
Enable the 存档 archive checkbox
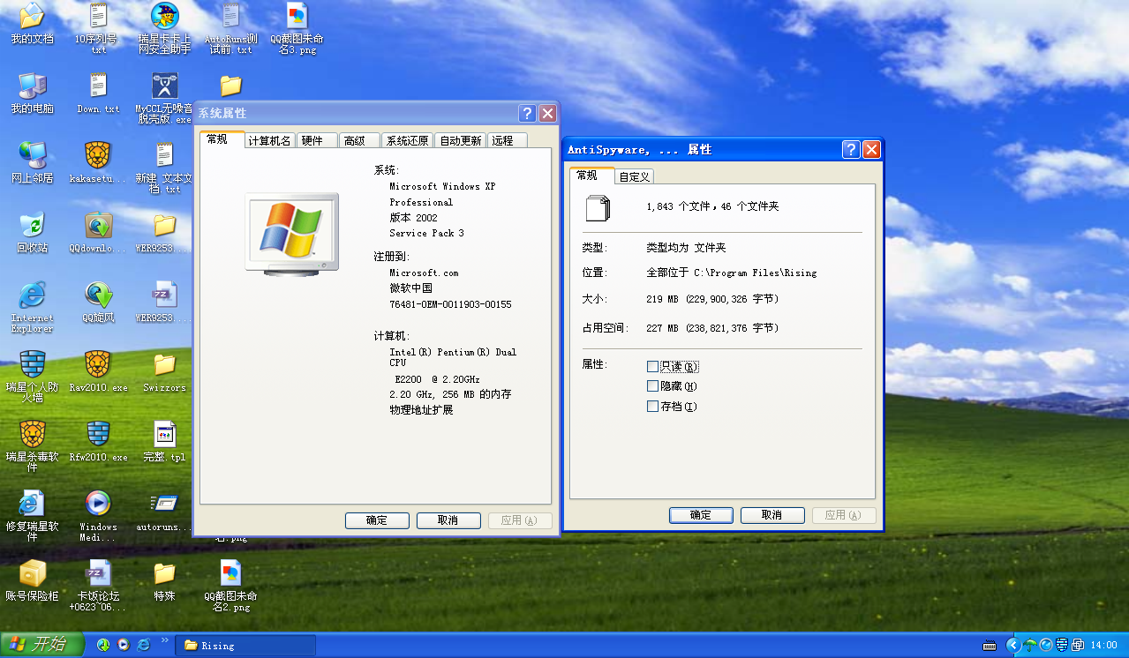[652, 407]
